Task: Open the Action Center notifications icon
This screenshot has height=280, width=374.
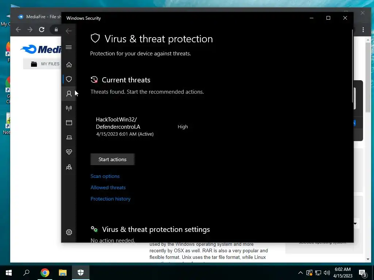Action: tap(362, 273)
